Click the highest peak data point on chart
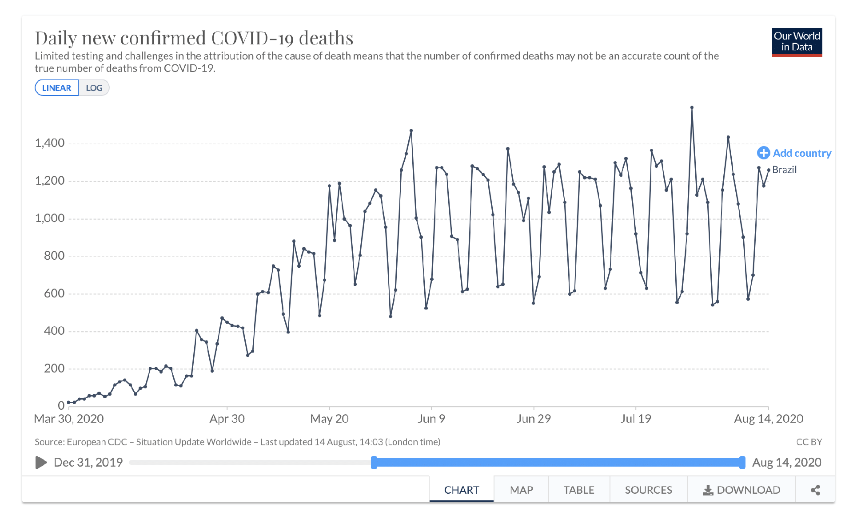This screenshot has width=853, height=519. tap(692, 107)
